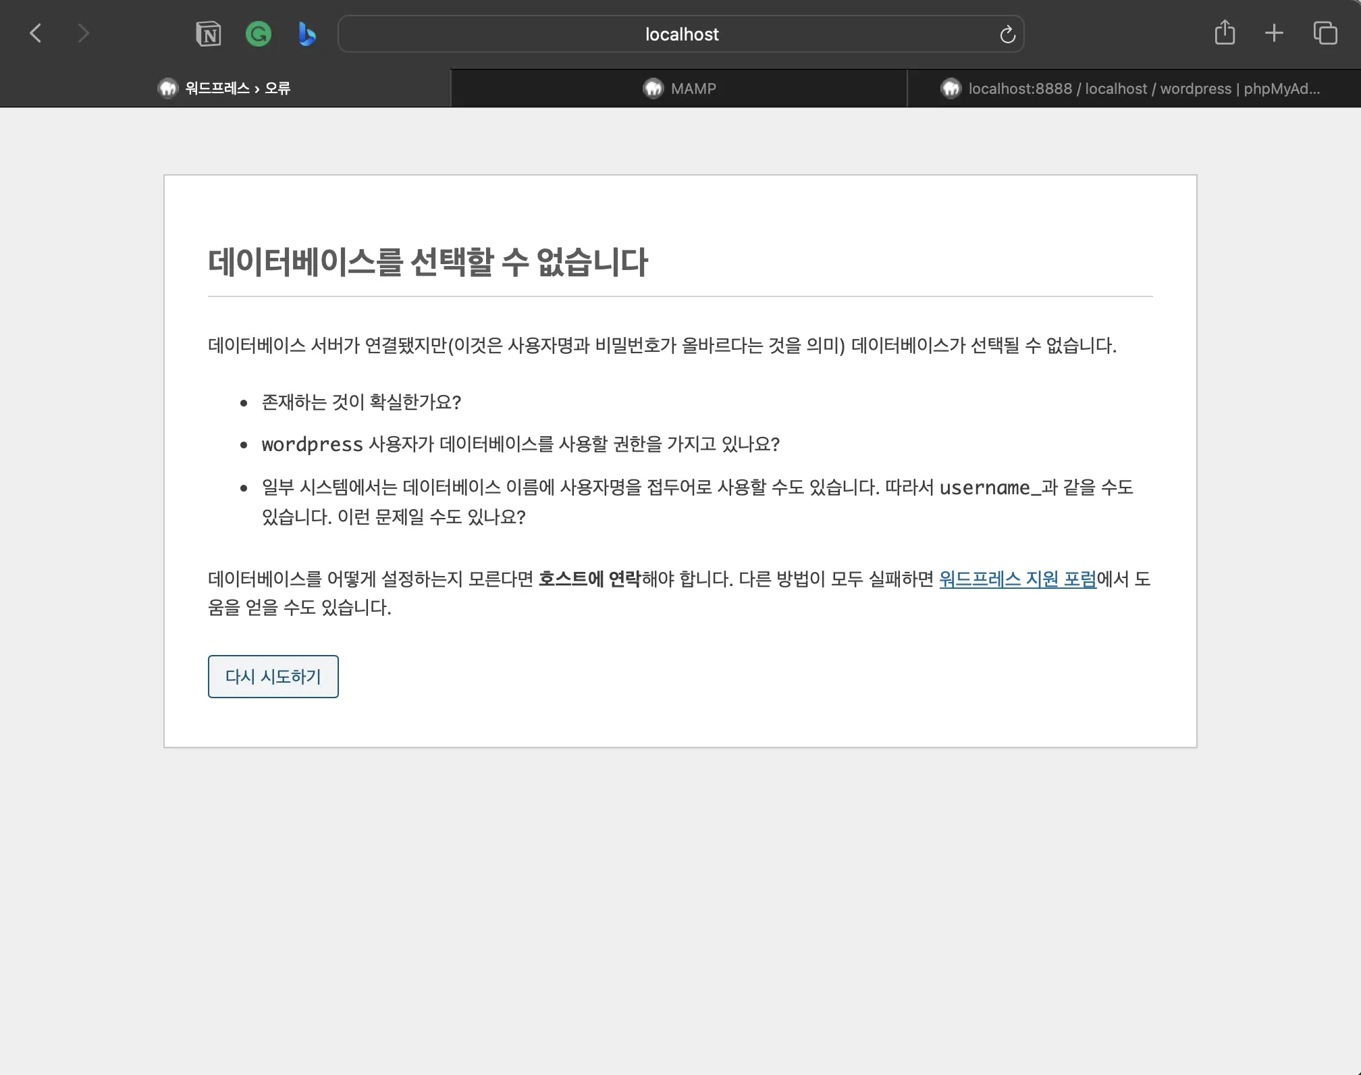
Task: Click the bold 호스트에 연락 text
Action: (590, 579)
